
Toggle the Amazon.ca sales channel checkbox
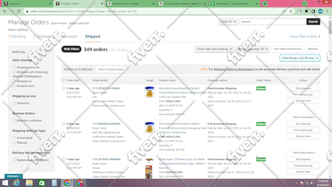(14, 81)
